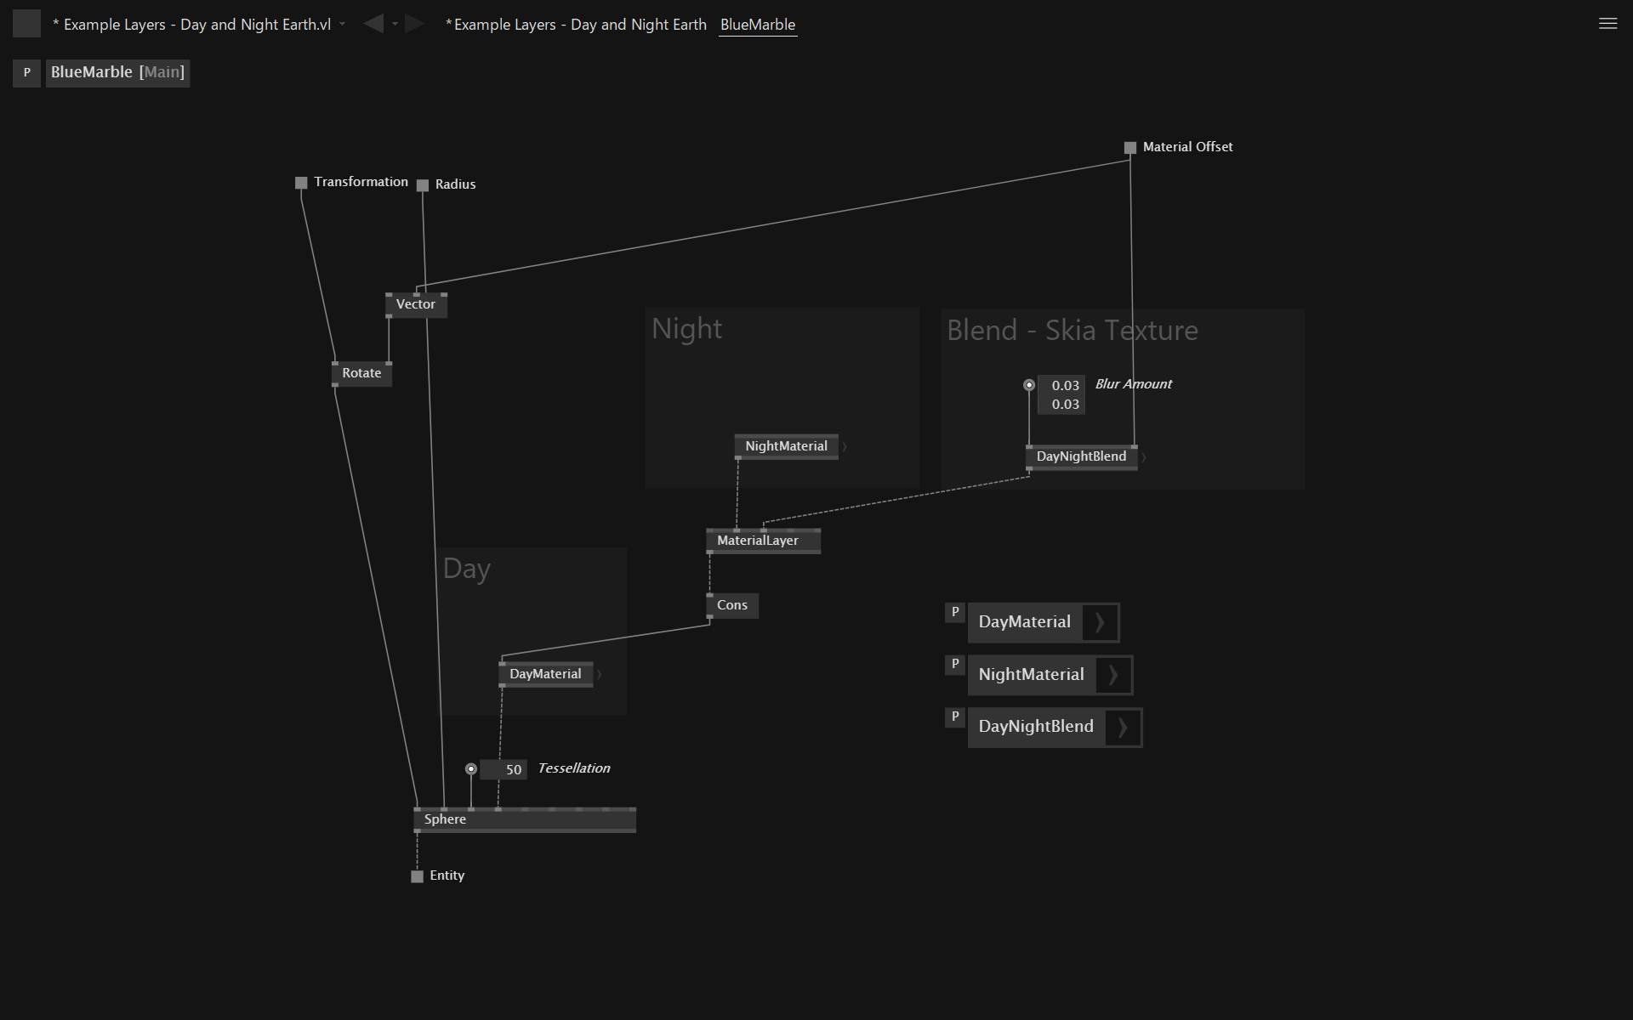Select the BlueMarble breadcrumb tab
This screenshot has width=1633, height=1020.
tap(757, 25)
